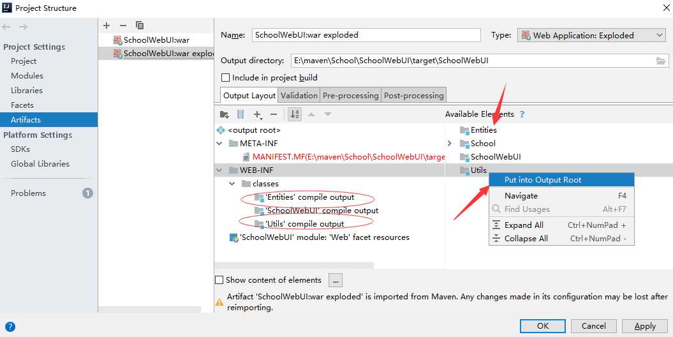Viewport: 673px width, 337px height.
Task: Select Find Usages in context menu
Action: pyautogui.click(x=561, y=209)
